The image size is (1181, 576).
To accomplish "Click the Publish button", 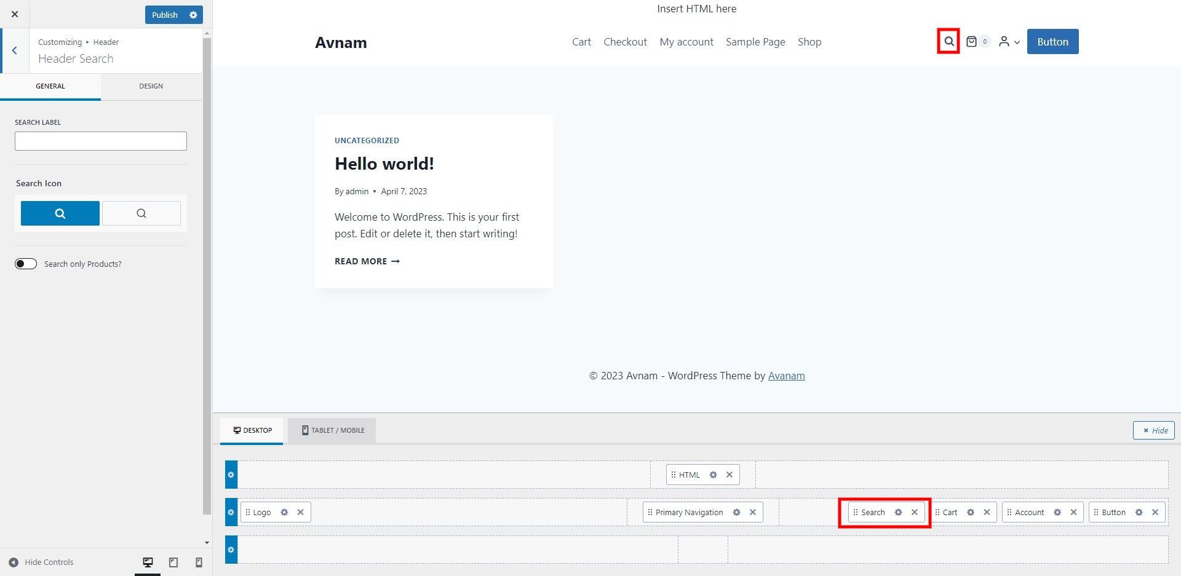I will click(x=164, y=15).
